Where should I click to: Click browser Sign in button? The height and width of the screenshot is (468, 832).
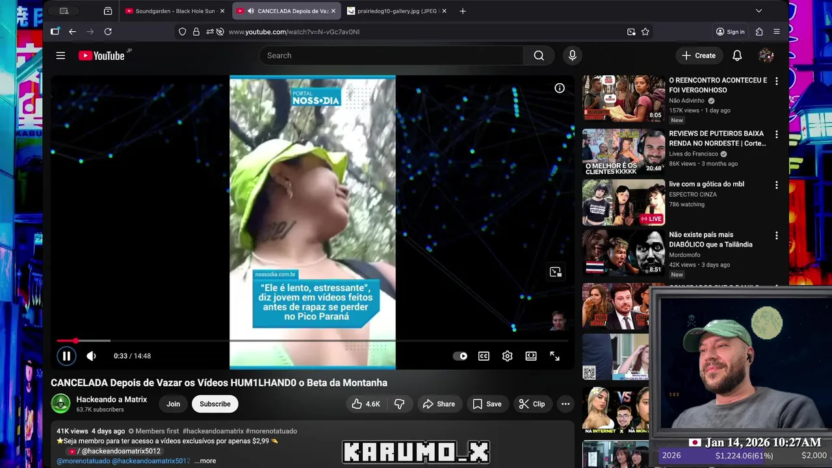[730, 31]
